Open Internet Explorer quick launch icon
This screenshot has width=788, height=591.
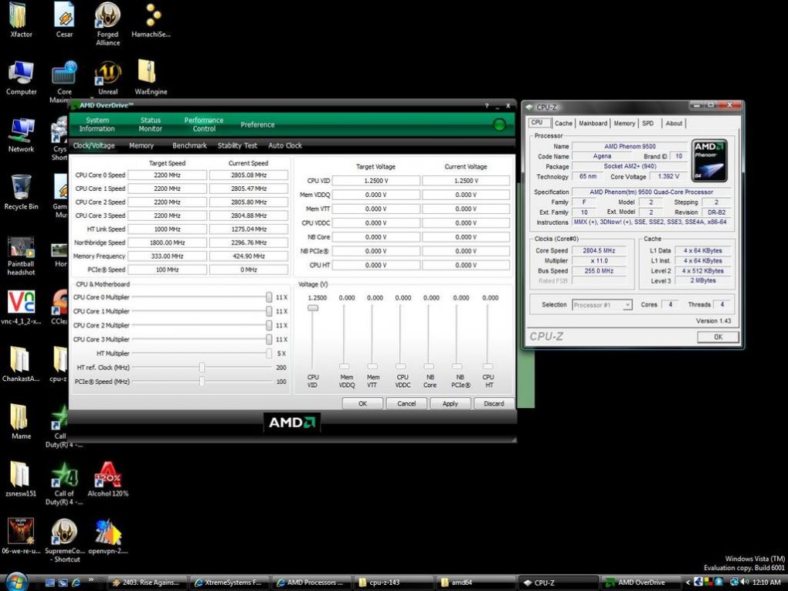76,583
